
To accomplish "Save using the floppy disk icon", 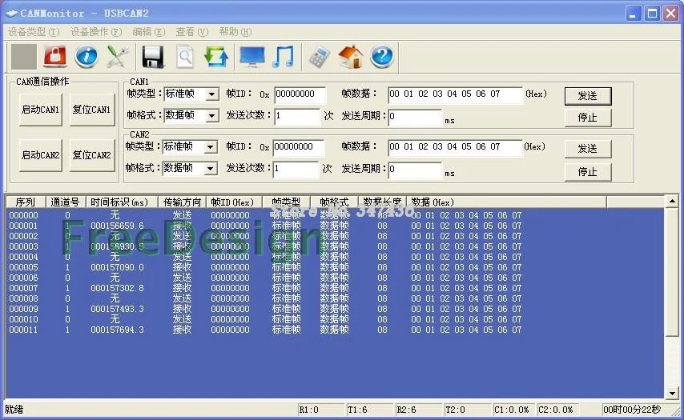I will 153,57.
